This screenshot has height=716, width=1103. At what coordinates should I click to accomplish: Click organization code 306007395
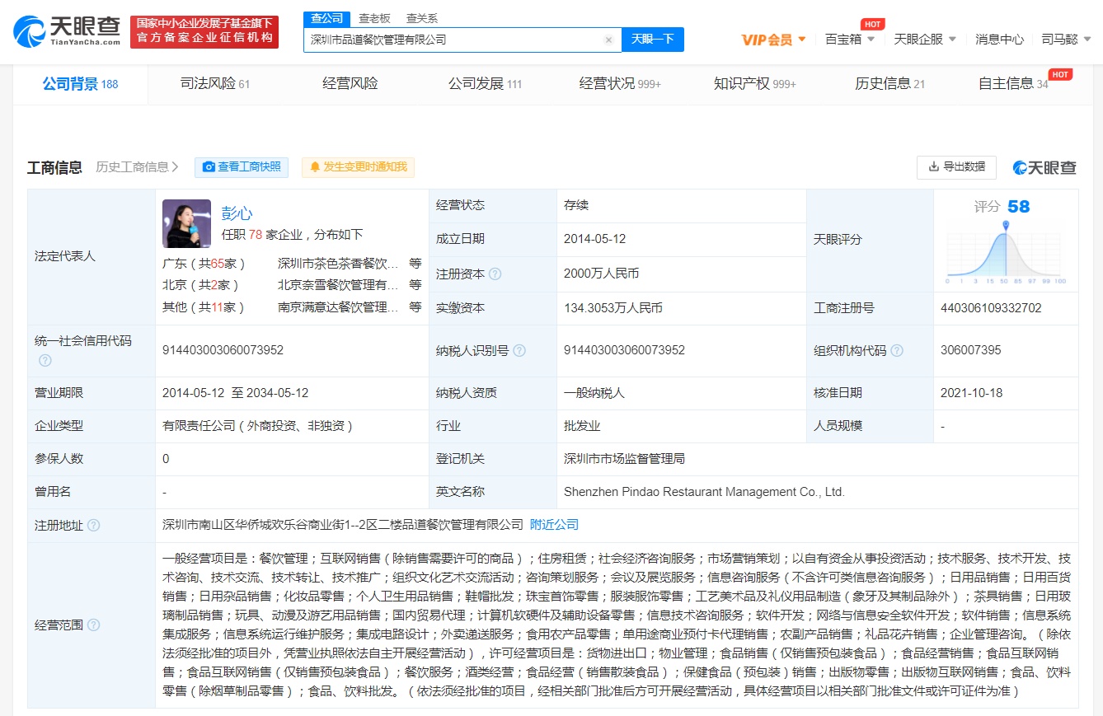point(970,350)
